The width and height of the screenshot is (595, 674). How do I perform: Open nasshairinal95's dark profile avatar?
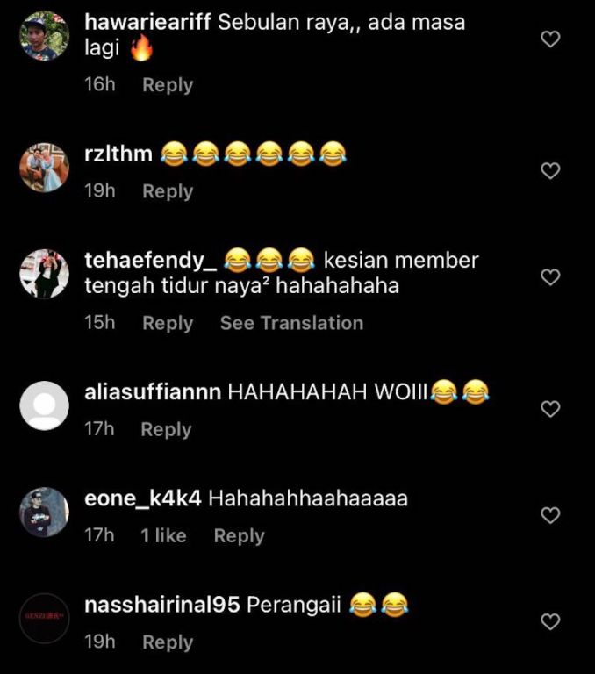coord(44,618)
